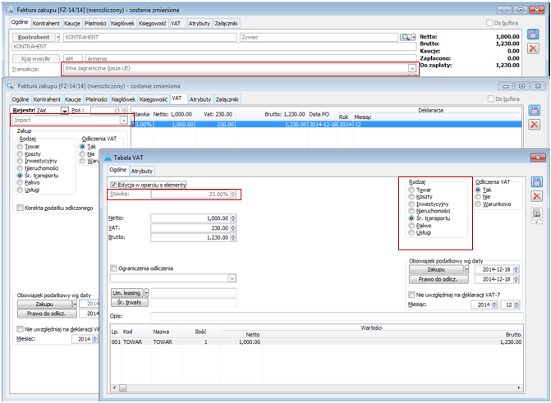Switch to Płatności tab in top window

(95, 23)
